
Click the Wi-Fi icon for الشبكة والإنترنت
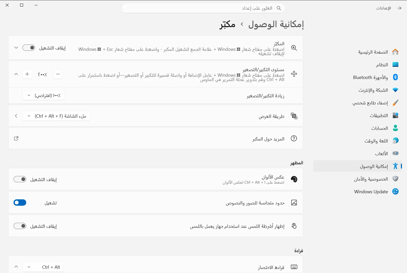click(x=395, y=90)
